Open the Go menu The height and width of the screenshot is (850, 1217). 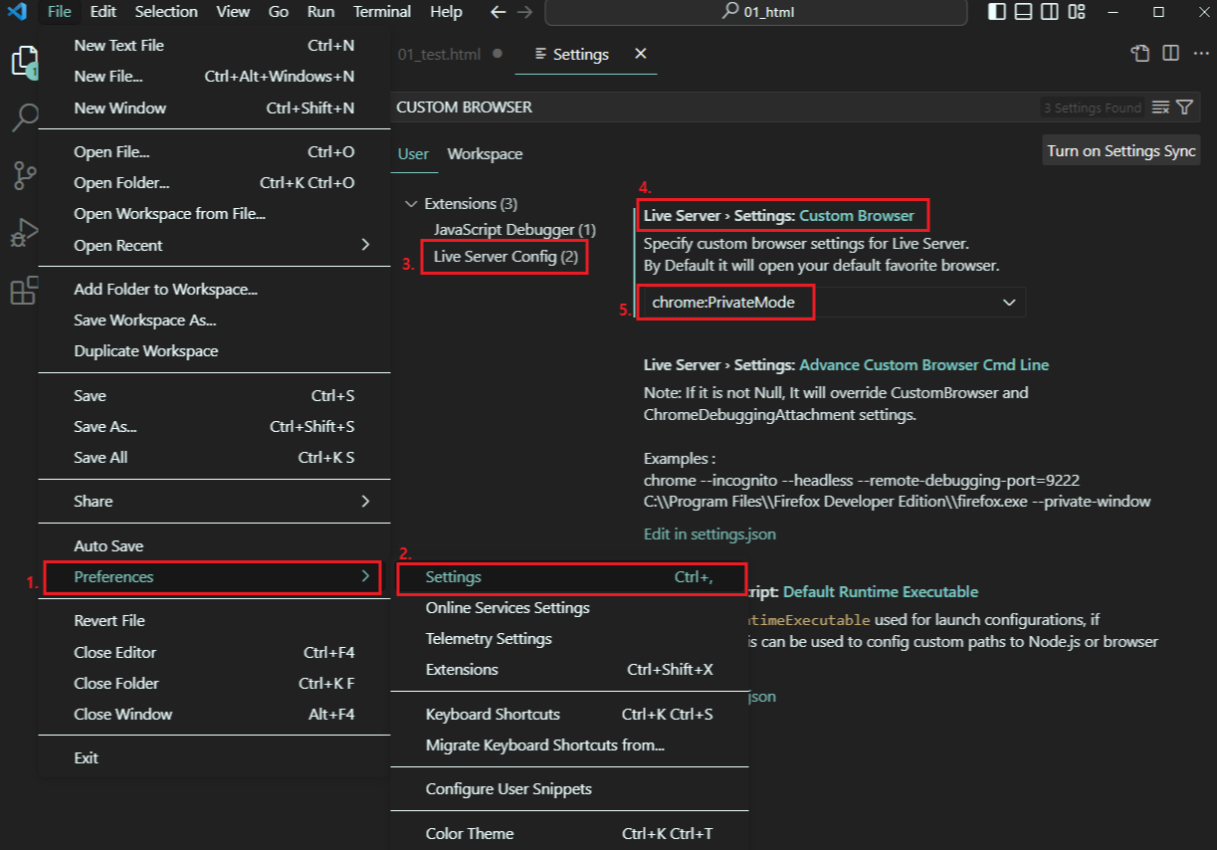point(279,12)
